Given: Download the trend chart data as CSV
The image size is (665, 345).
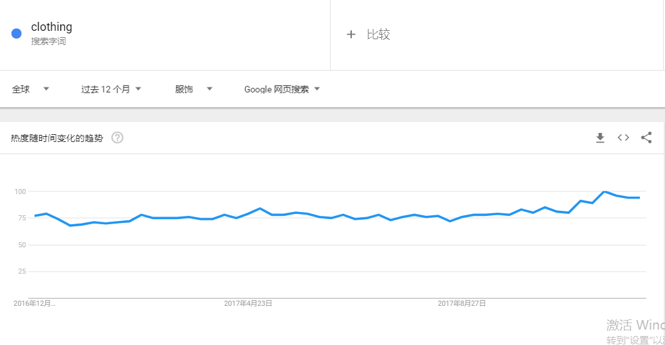Looking at the screenshot, I should [600, 137].
